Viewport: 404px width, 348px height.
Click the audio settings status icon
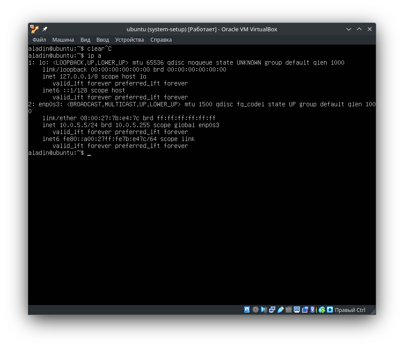coord(264,310)
